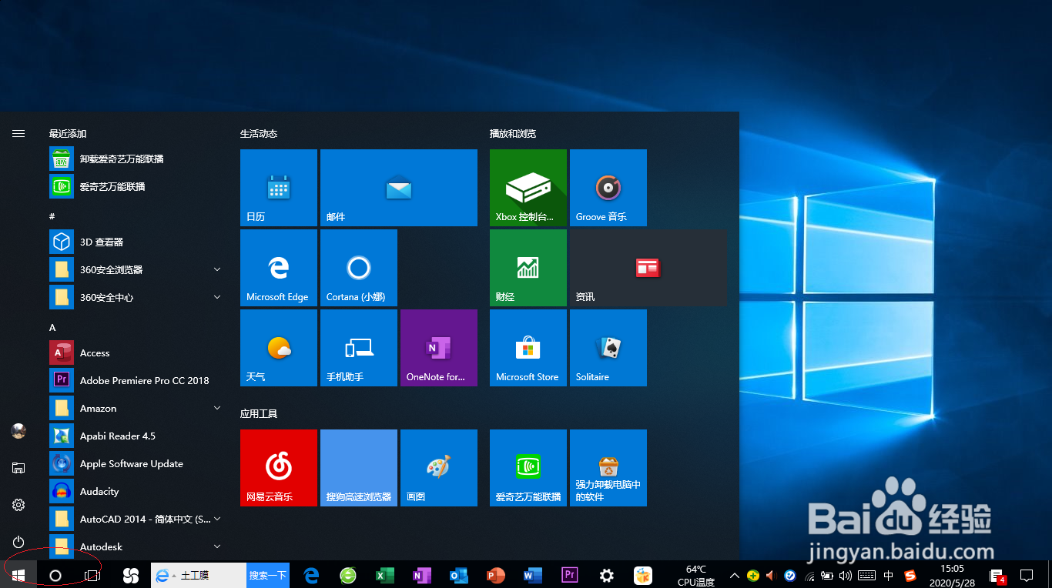The height and width of the screenshot is (588, 1052).
Task: Launch Excel from the taskbar
Action: (385, 575)
